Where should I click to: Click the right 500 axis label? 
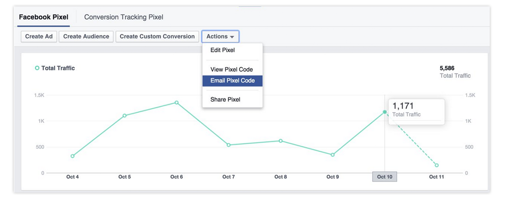coord(469,147)
